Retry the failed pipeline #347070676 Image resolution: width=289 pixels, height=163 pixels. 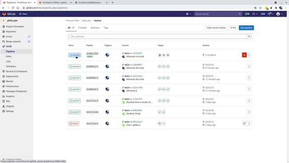tap(244, 124)
